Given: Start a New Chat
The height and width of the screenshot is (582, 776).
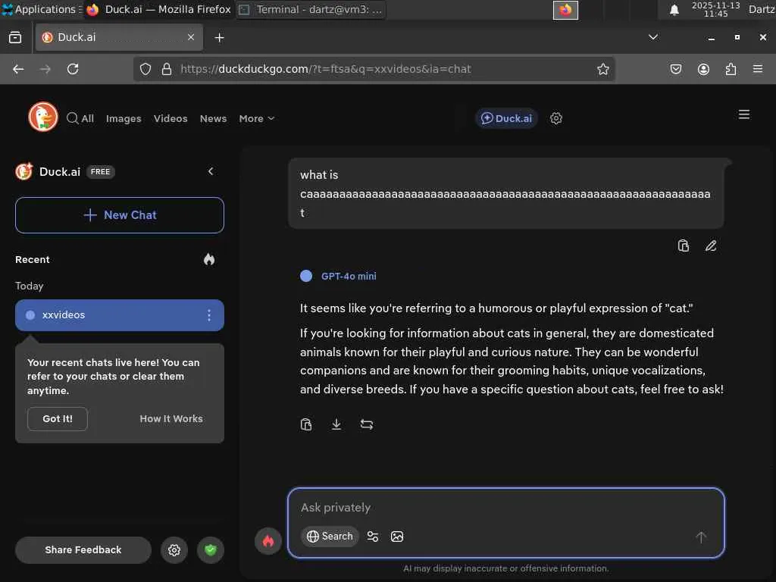Looking at the screenshot, I should tap(120, 215).
